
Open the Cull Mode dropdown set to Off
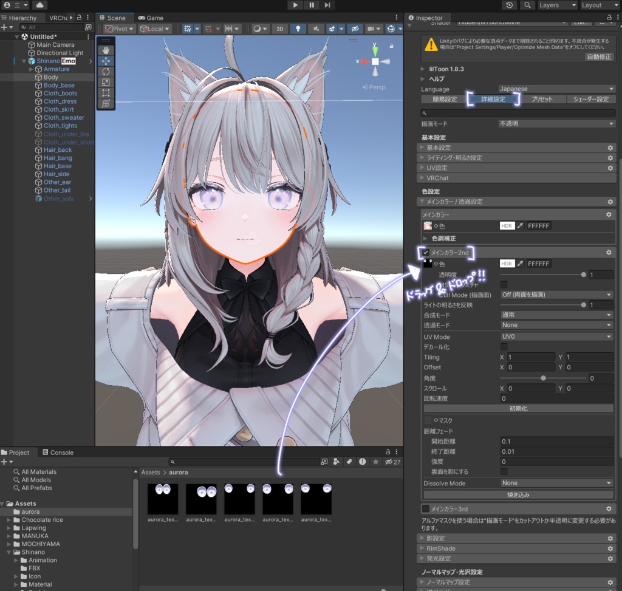pyautogui.click(x=556, y=295)
